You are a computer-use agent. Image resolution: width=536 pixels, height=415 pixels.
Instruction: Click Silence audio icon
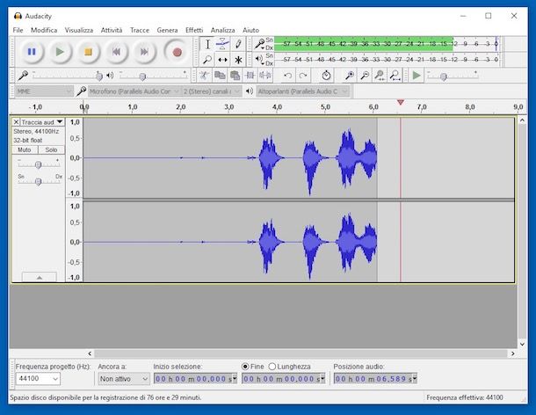click(x=265, y=76)
